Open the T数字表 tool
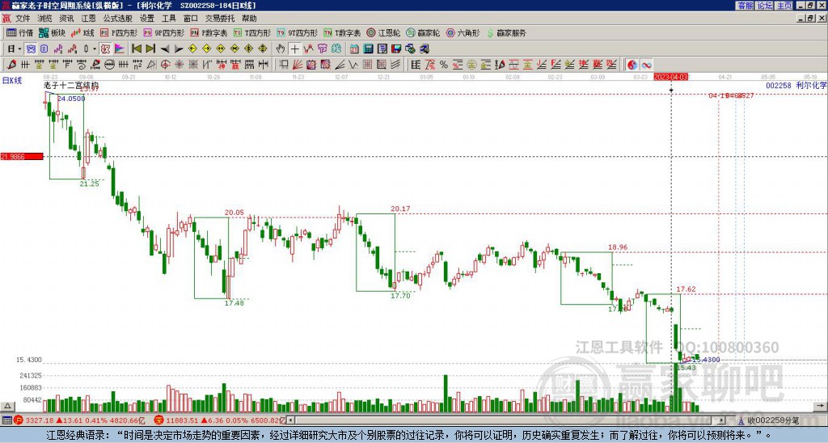Screen dimensions: 828x443 pos(342,32)
